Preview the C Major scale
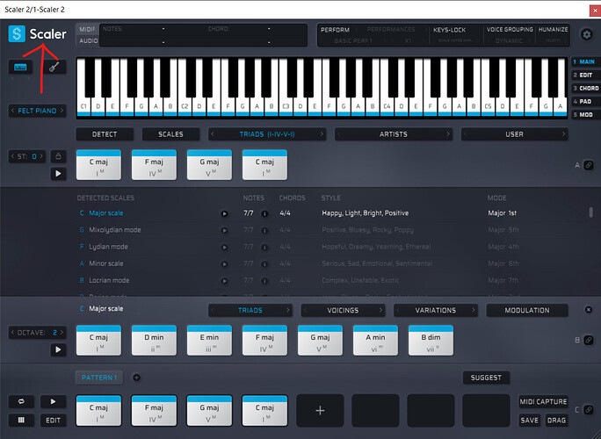 224,213
